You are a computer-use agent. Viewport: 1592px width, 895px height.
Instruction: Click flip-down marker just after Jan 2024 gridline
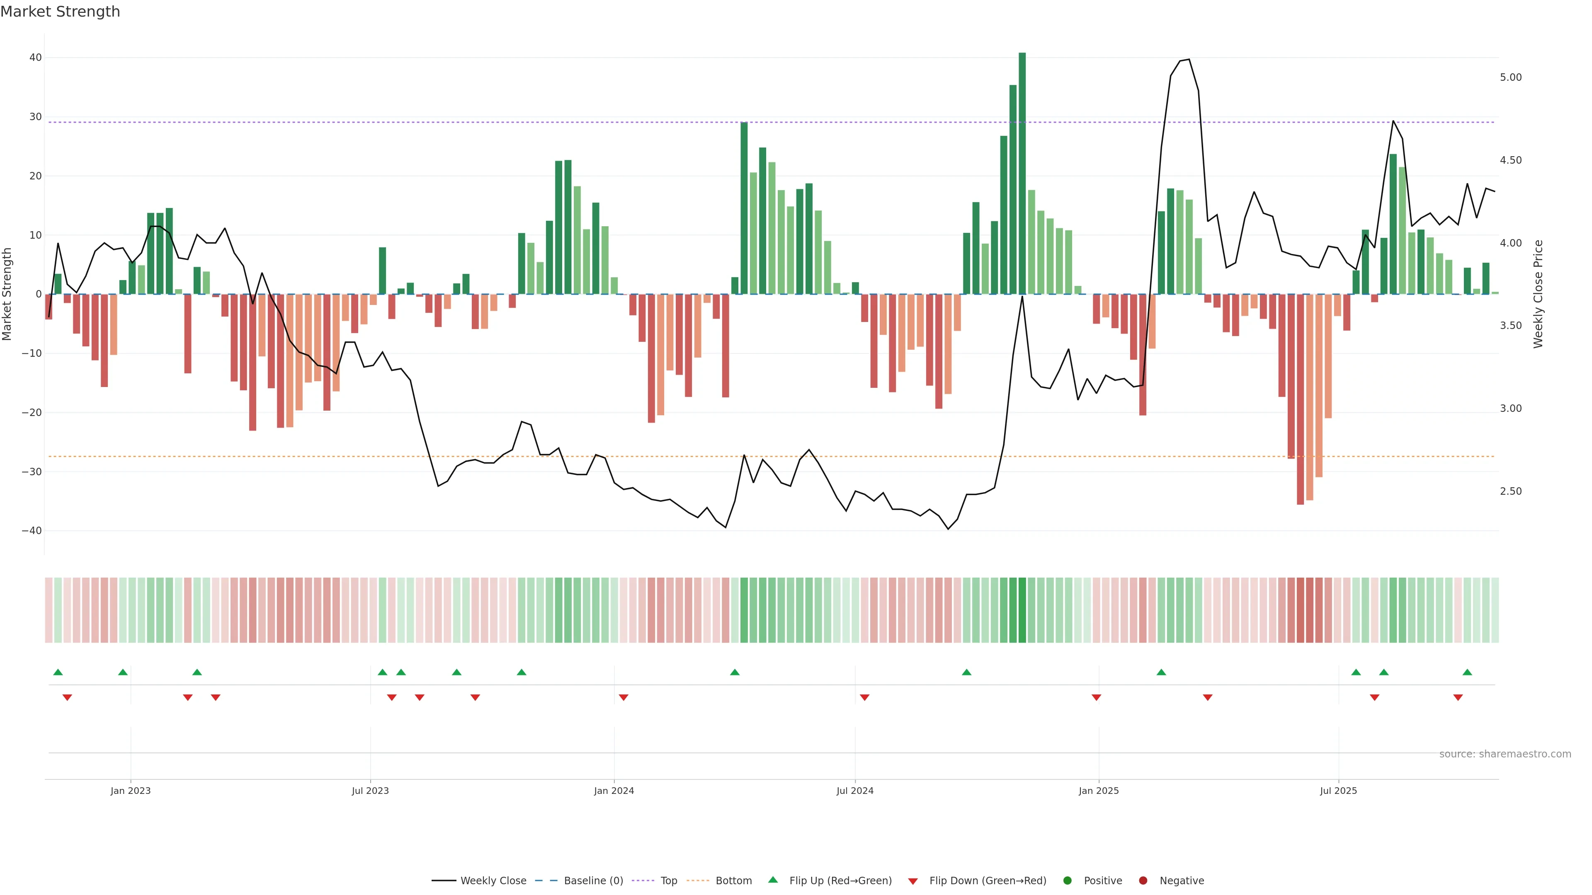click(624, 697)
